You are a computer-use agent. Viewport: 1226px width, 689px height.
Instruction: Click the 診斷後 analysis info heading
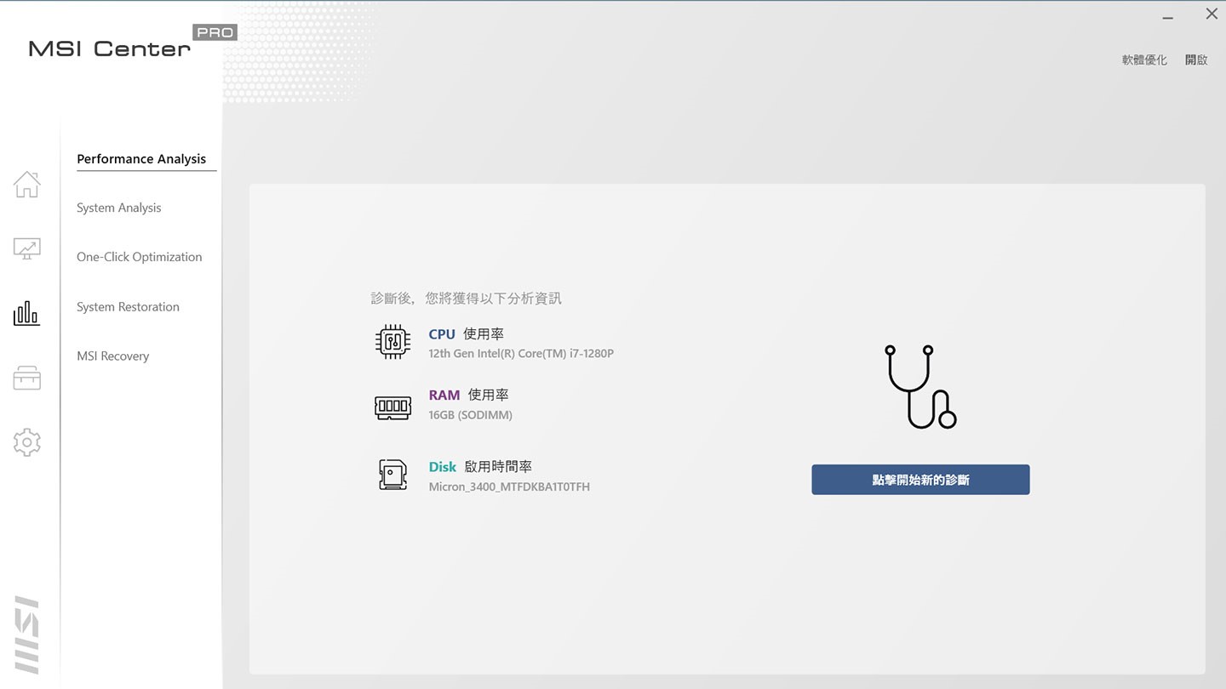point(467,299)
